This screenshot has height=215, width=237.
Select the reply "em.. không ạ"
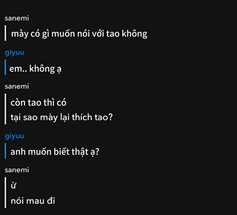35,69
